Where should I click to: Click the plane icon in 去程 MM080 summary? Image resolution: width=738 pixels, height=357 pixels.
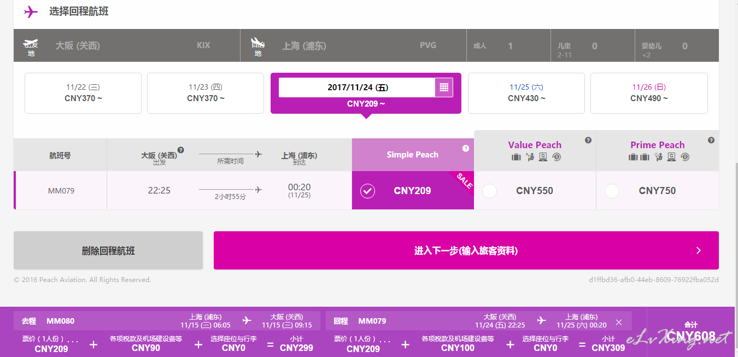click(x=247, y=320)
